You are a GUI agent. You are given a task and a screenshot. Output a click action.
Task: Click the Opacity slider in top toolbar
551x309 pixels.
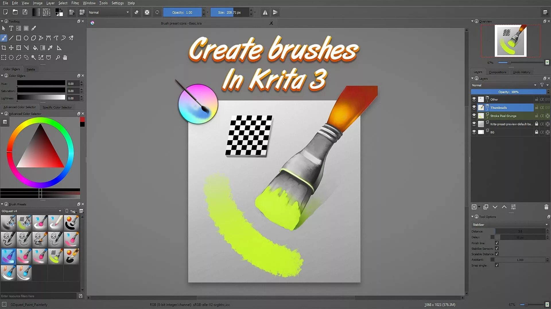click(182, 12)
